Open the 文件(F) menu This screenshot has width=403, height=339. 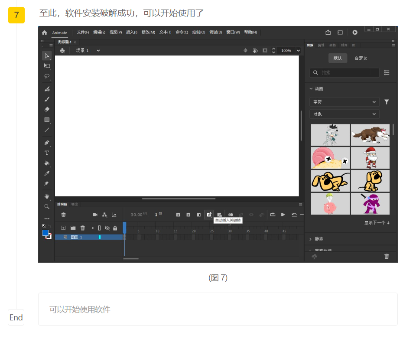[83, 33]
